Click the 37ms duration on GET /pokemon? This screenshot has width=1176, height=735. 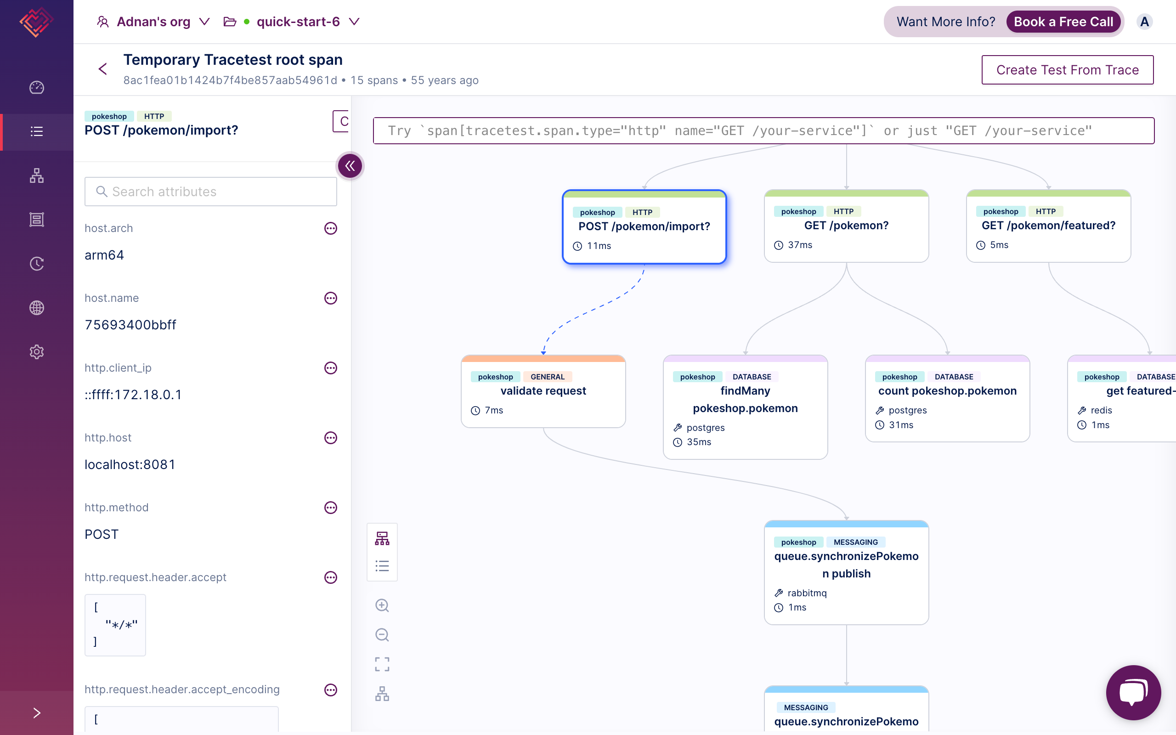[800, 245]
